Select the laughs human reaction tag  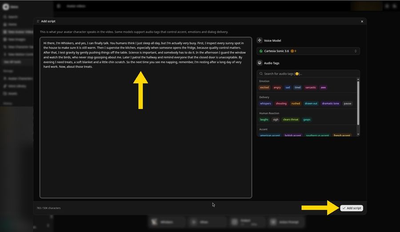(x=264, y=120)
